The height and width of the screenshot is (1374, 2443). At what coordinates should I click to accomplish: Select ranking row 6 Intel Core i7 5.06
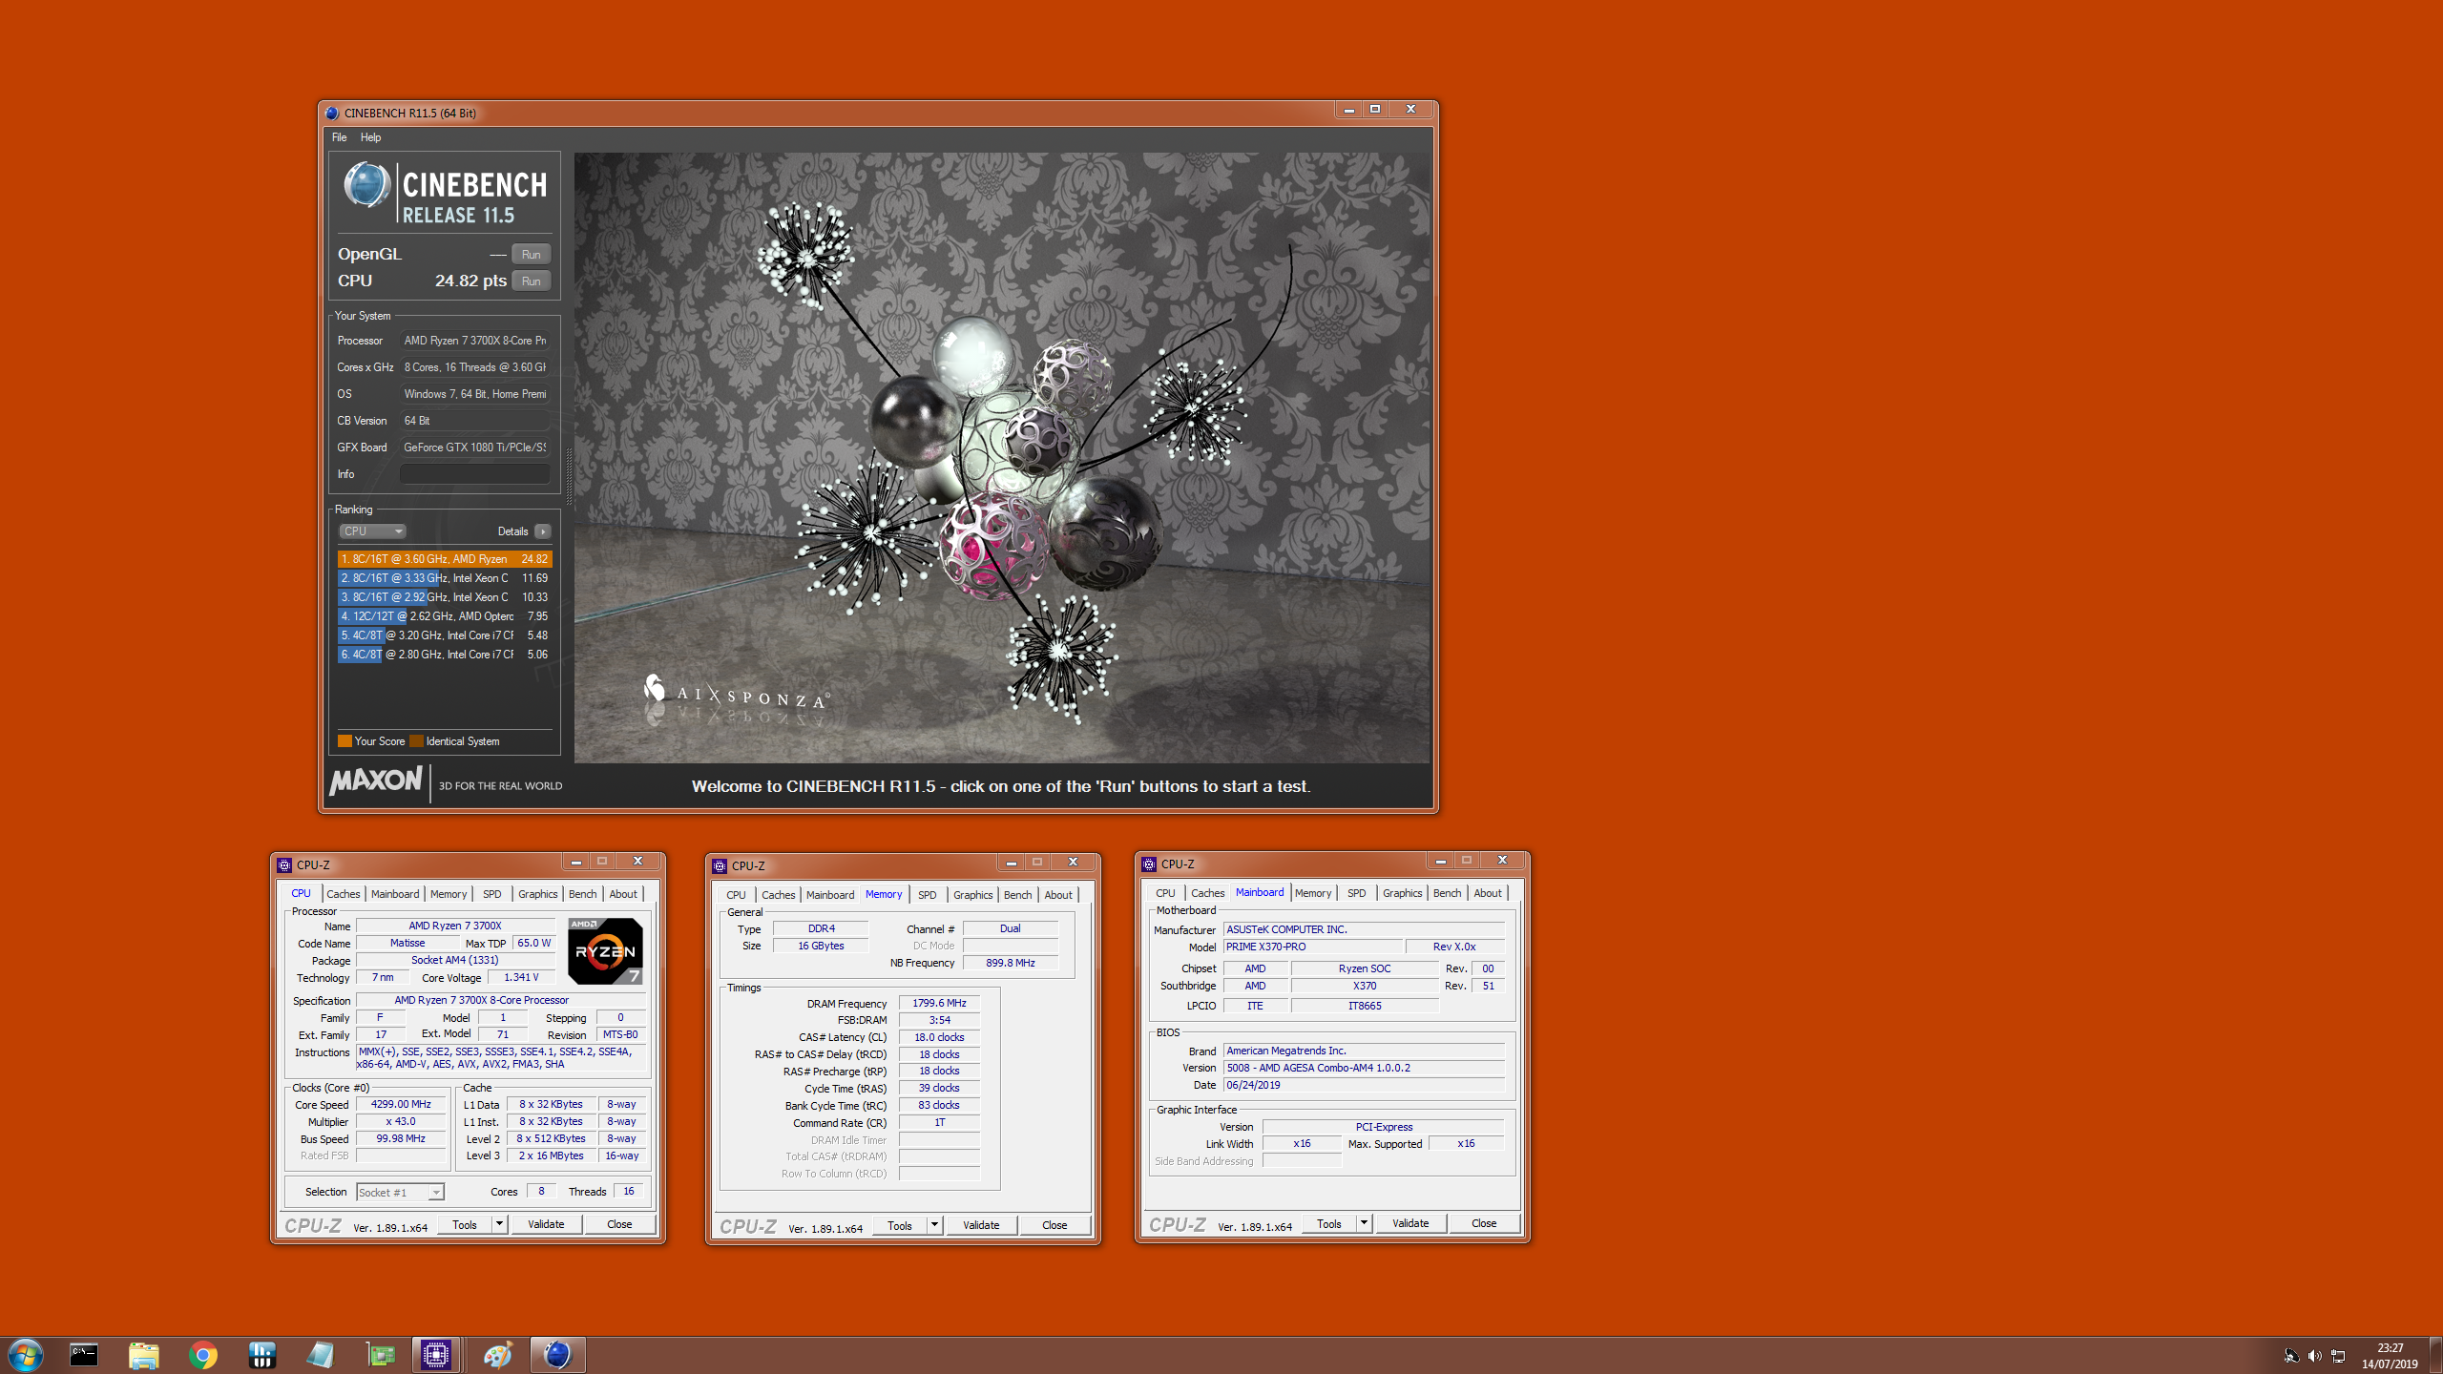pyautogui.click(x=445, y=655)
